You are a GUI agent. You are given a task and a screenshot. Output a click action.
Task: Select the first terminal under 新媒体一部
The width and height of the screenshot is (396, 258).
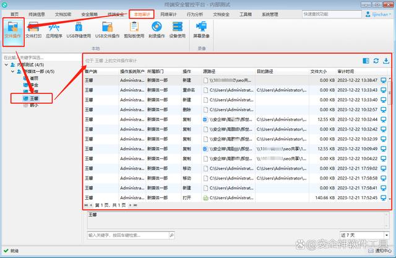point(30,79)
